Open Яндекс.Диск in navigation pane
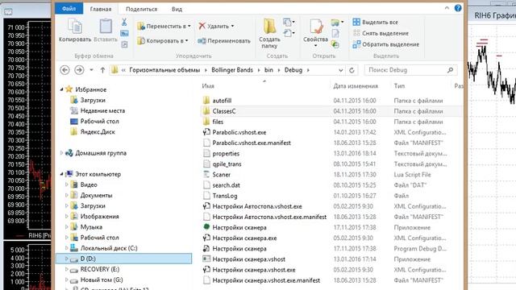The image size is (516, 290). click(x=98, y=132)
